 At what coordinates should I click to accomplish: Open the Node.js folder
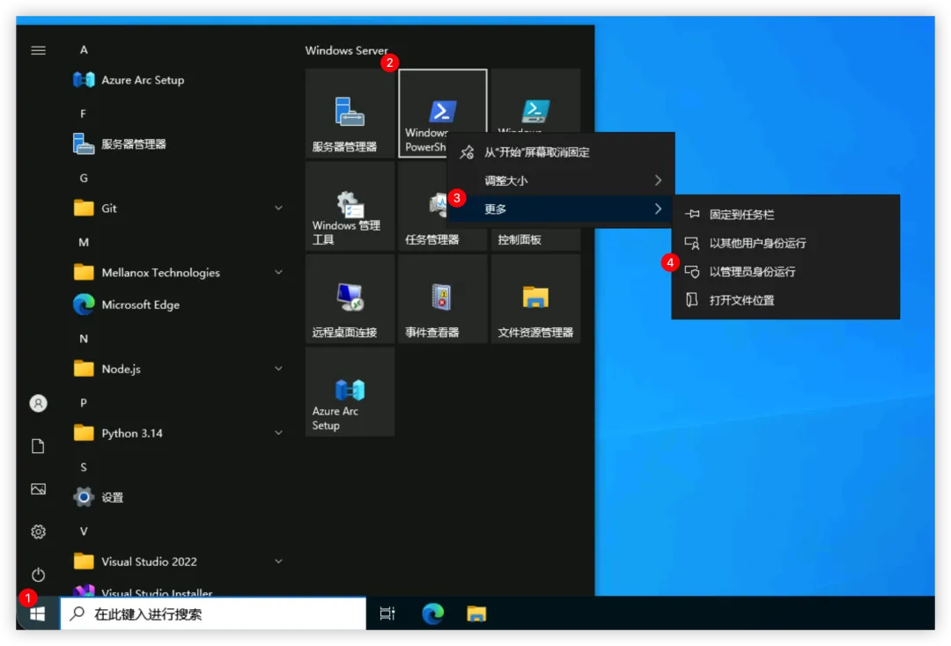178,369
